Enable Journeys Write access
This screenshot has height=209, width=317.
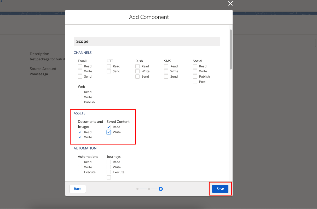[x=109, y=167]
